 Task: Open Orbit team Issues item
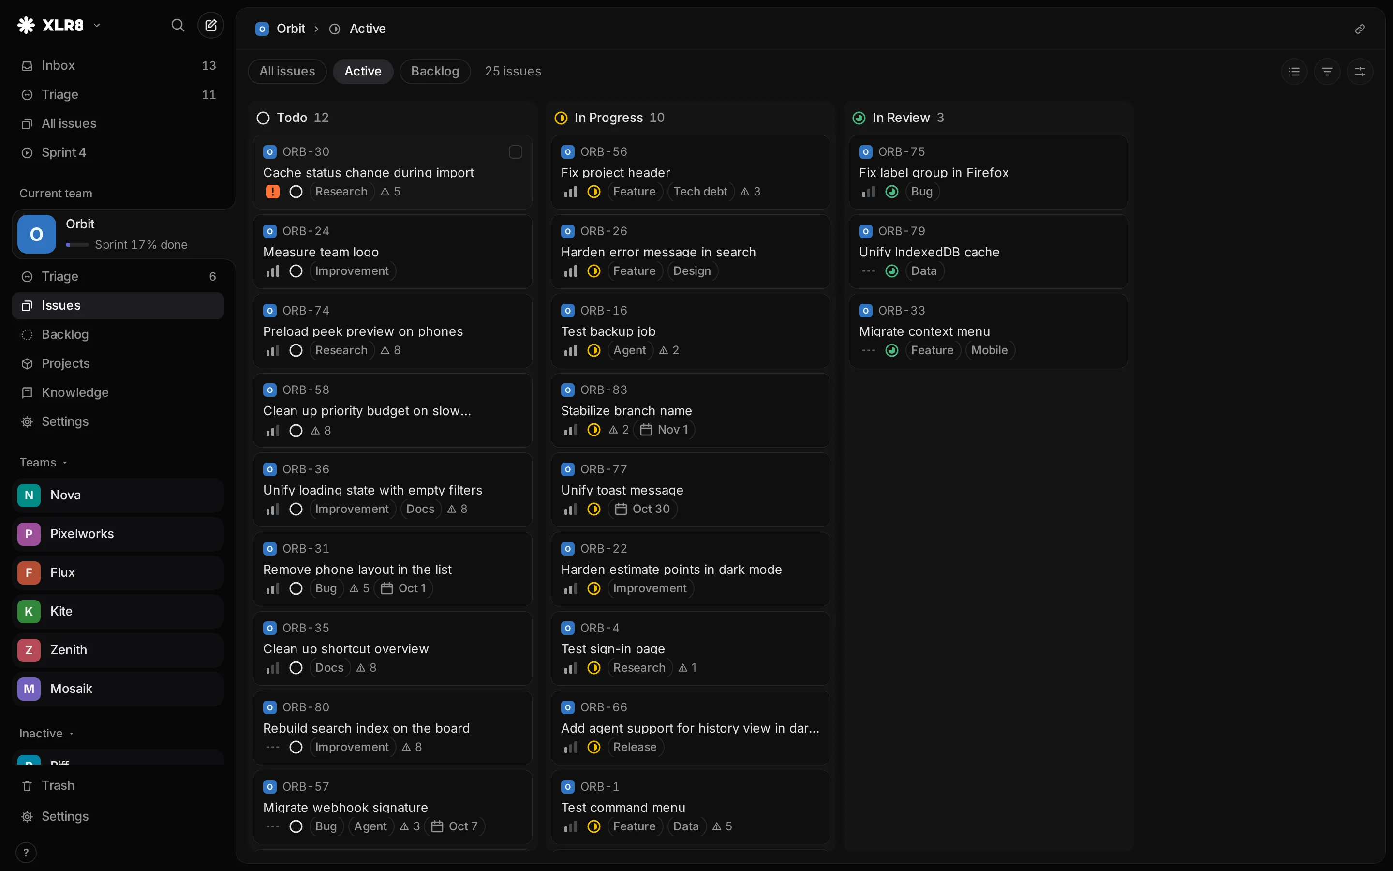(118, 306)
